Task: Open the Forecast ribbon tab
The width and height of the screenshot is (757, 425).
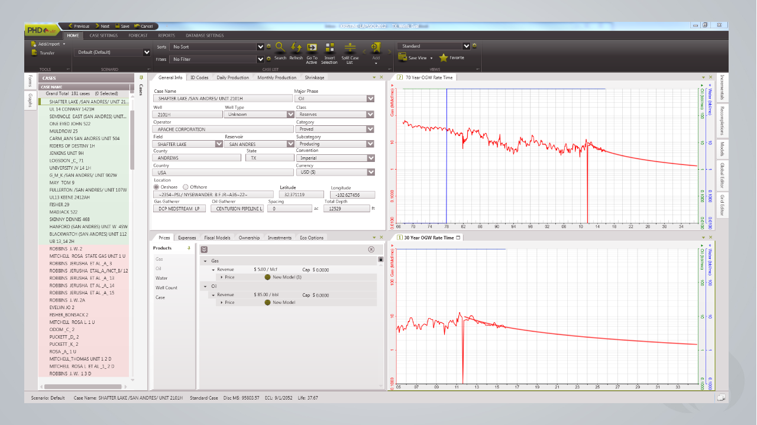Action: tap(138, 35)
